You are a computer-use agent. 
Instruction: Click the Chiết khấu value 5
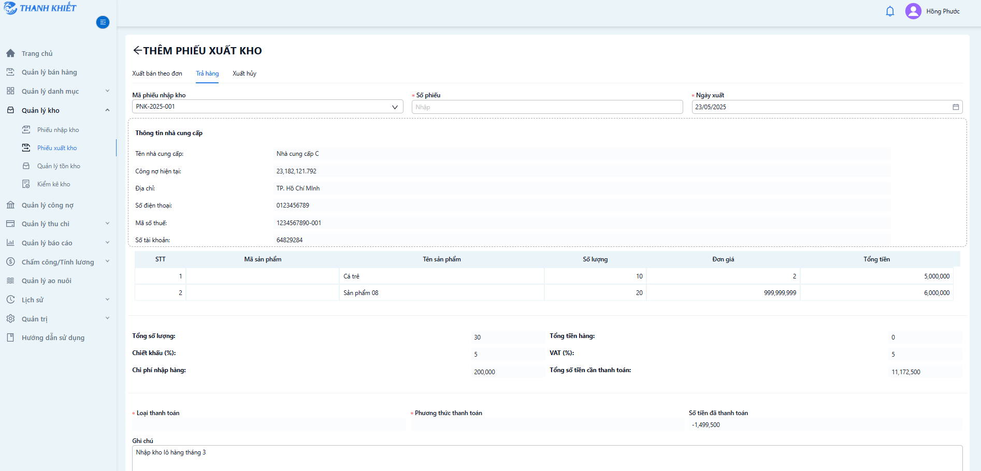[x=475, y=355]
